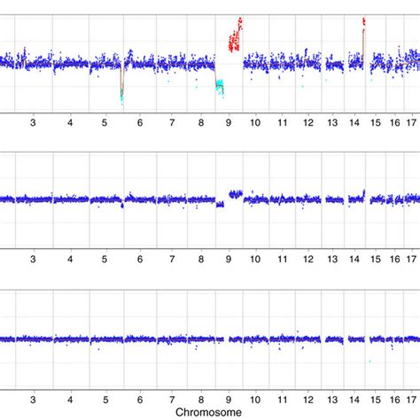The width and height of the screenshot is (420, 420).
Task: Select chromosome label 13 in bottom plot
Action: point(332,400)
